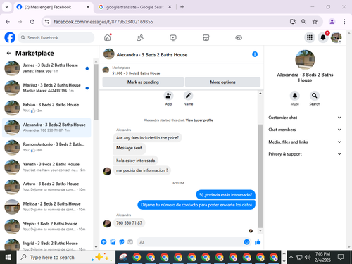Click the Search Facebook field
This screenshot has width=352, height=264.
click(x=56, y=37)
